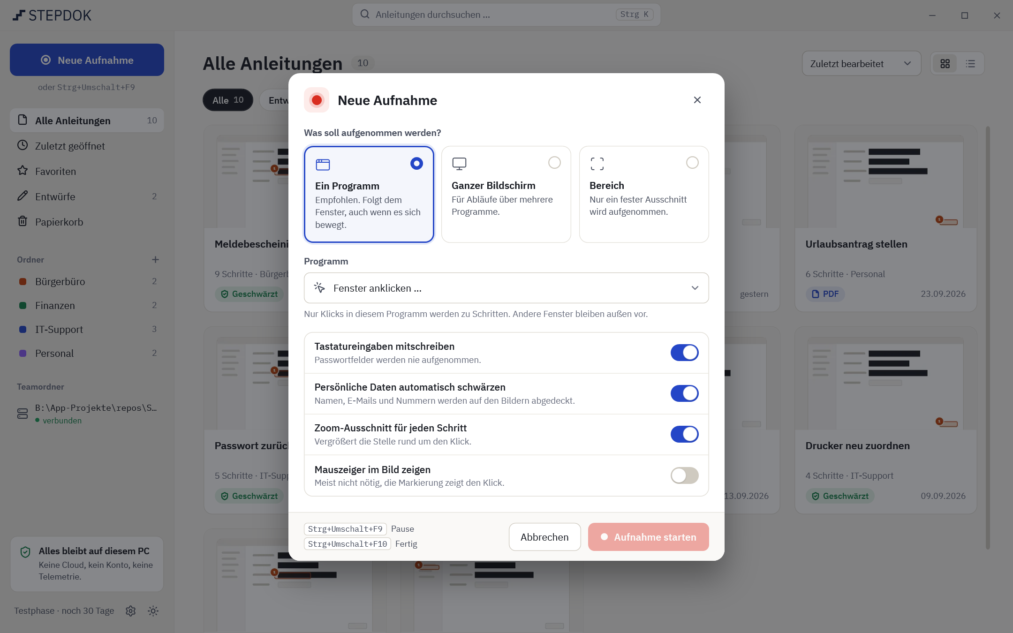Click the Urlaubsantrag stellen title
The height and width of the screenshot is (633, 1013).
(856, 244)
